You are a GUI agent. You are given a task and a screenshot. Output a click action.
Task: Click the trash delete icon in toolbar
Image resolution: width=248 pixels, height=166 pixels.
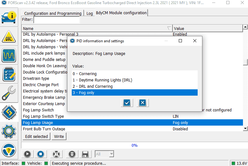tap(72, 154)
